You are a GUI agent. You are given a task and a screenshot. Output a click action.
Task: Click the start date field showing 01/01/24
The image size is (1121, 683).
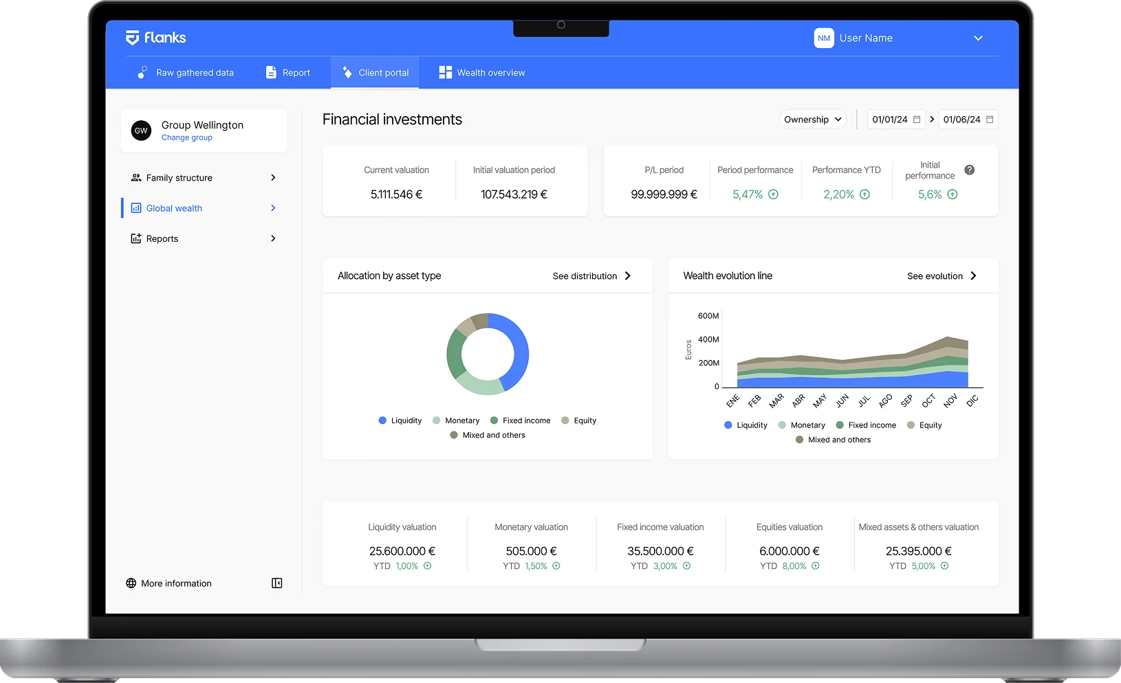tap(895, 119)
